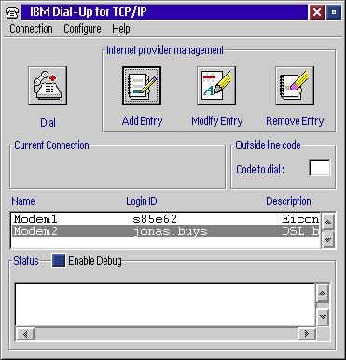Open the Help menu
The height and width of the screenshot is (360, 346).
tap(121, 29)
